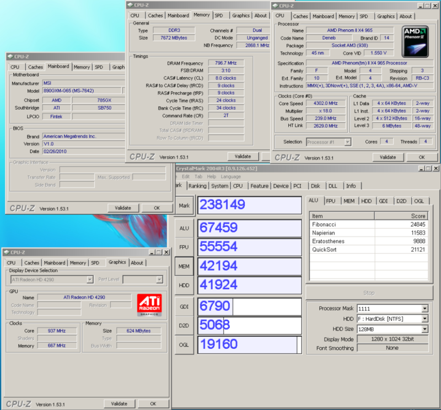This screenshot has width=441, height=410.
Task: Click OK in the Mainboard CPU-Z window
Action: pos(156,208)
